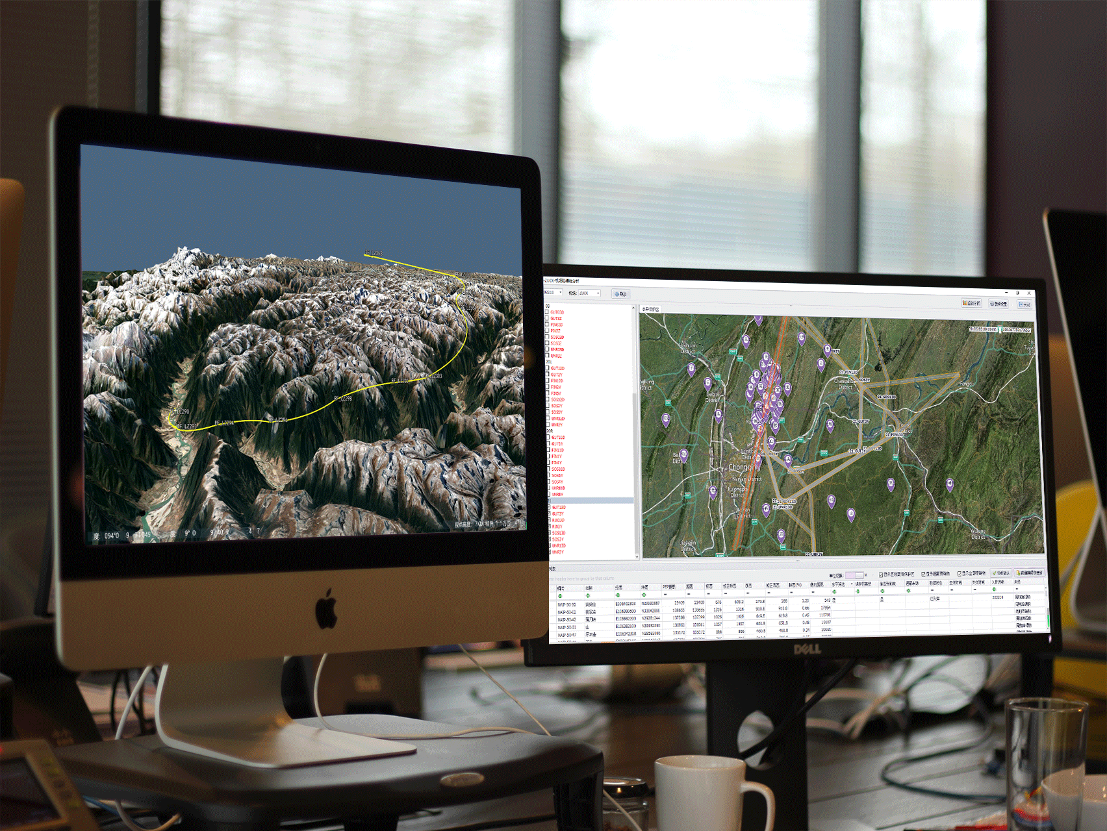
Task: Toggle the UNR03D checkbox in the procedure list
Action: [547, 349]
